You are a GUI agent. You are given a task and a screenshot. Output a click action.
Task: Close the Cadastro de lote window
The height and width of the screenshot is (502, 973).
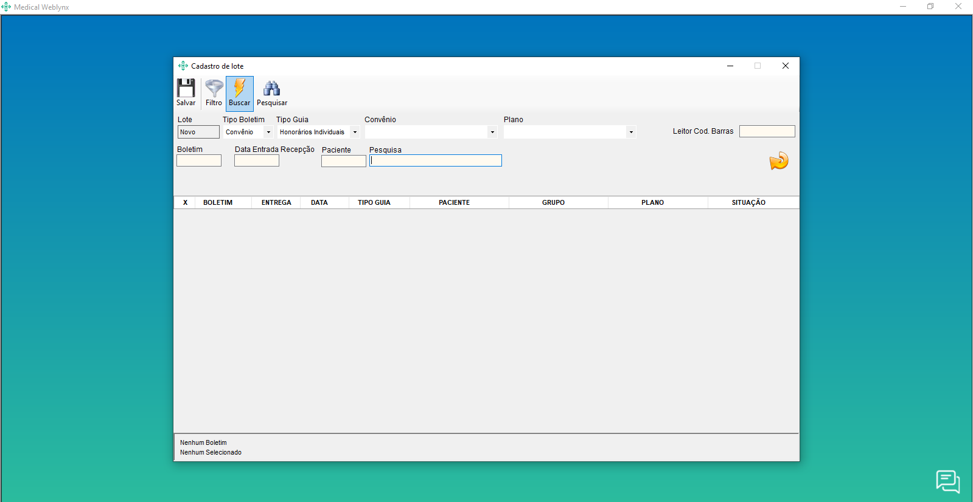pos(785,66)
